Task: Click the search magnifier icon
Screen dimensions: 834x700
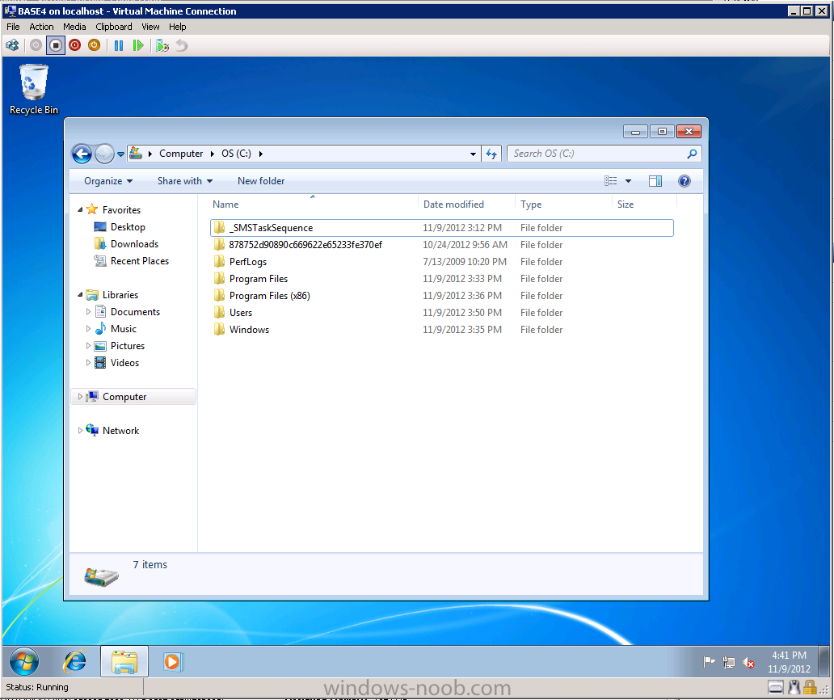Action: pyautogui.click(x=692, y=154)
